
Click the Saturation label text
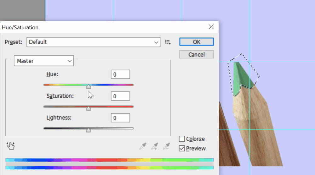[x=60, y=96]
